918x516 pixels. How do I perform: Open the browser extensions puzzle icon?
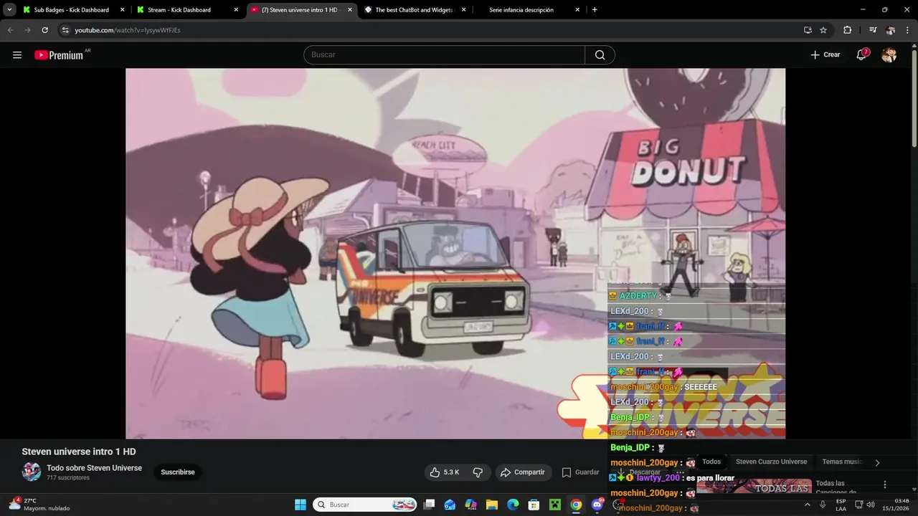click(x=847, y=30)
